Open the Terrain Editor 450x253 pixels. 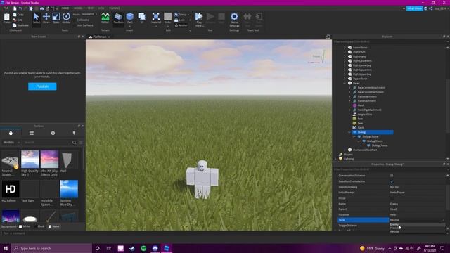tap(105, 18)
